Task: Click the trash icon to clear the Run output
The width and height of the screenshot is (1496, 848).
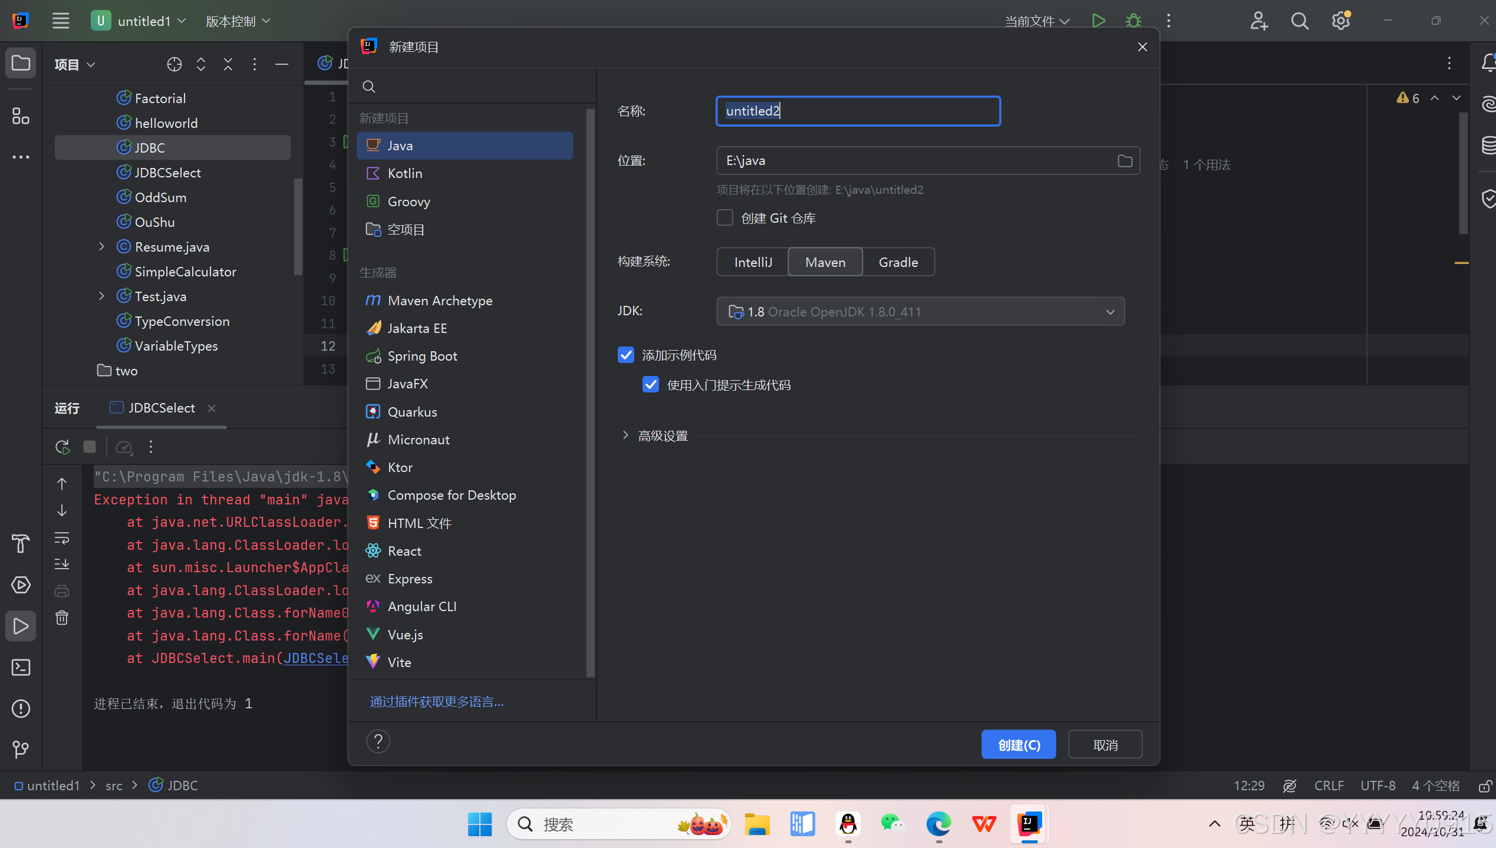Action: pos(62,618)
